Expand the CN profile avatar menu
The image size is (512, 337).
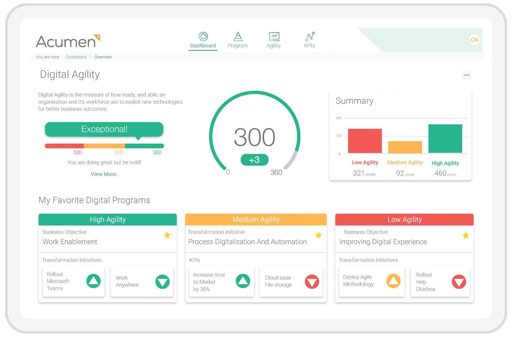[x=474, y=40]
